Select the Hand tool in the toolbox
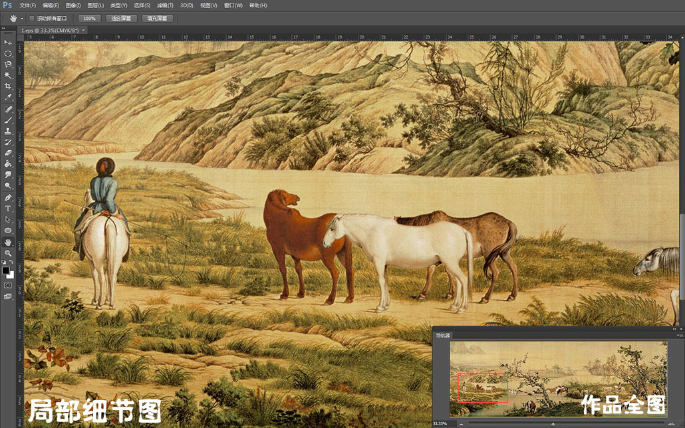 [8, 243]
